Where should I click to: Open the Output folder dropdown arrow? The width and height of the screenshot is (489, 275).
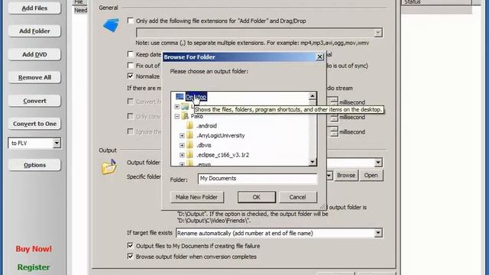[x=378, y=163]
